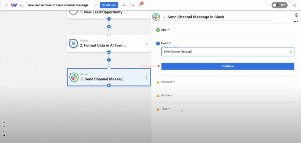Expand the Test section
Screen dimensions: 301x143
point(165,108)
